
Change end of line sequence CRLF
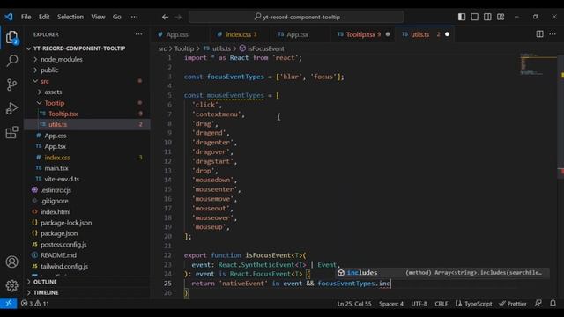[x=442, y=304]
